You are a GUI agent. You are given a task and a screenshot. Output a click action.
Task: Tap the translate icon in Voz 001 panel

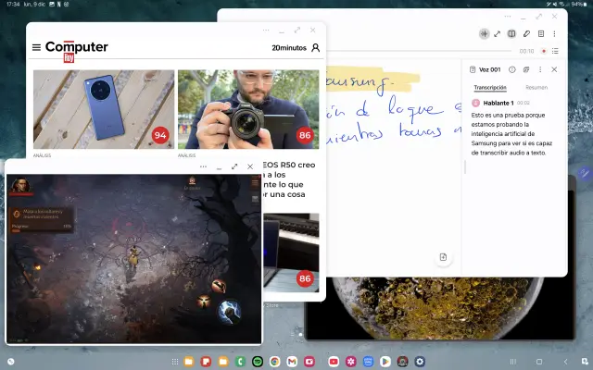pyautogui.click(x=526, y=69)
